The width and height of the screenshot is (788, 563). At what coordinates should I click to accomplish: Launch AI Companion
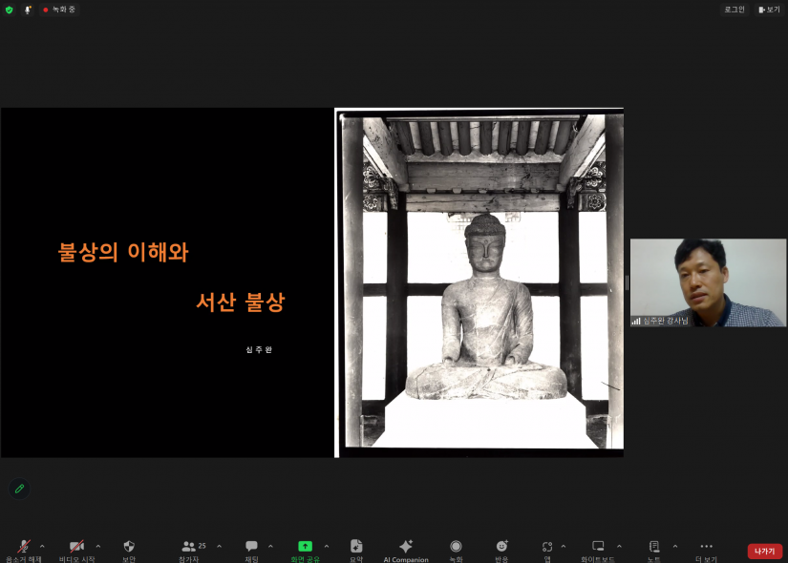coord(406,548)
